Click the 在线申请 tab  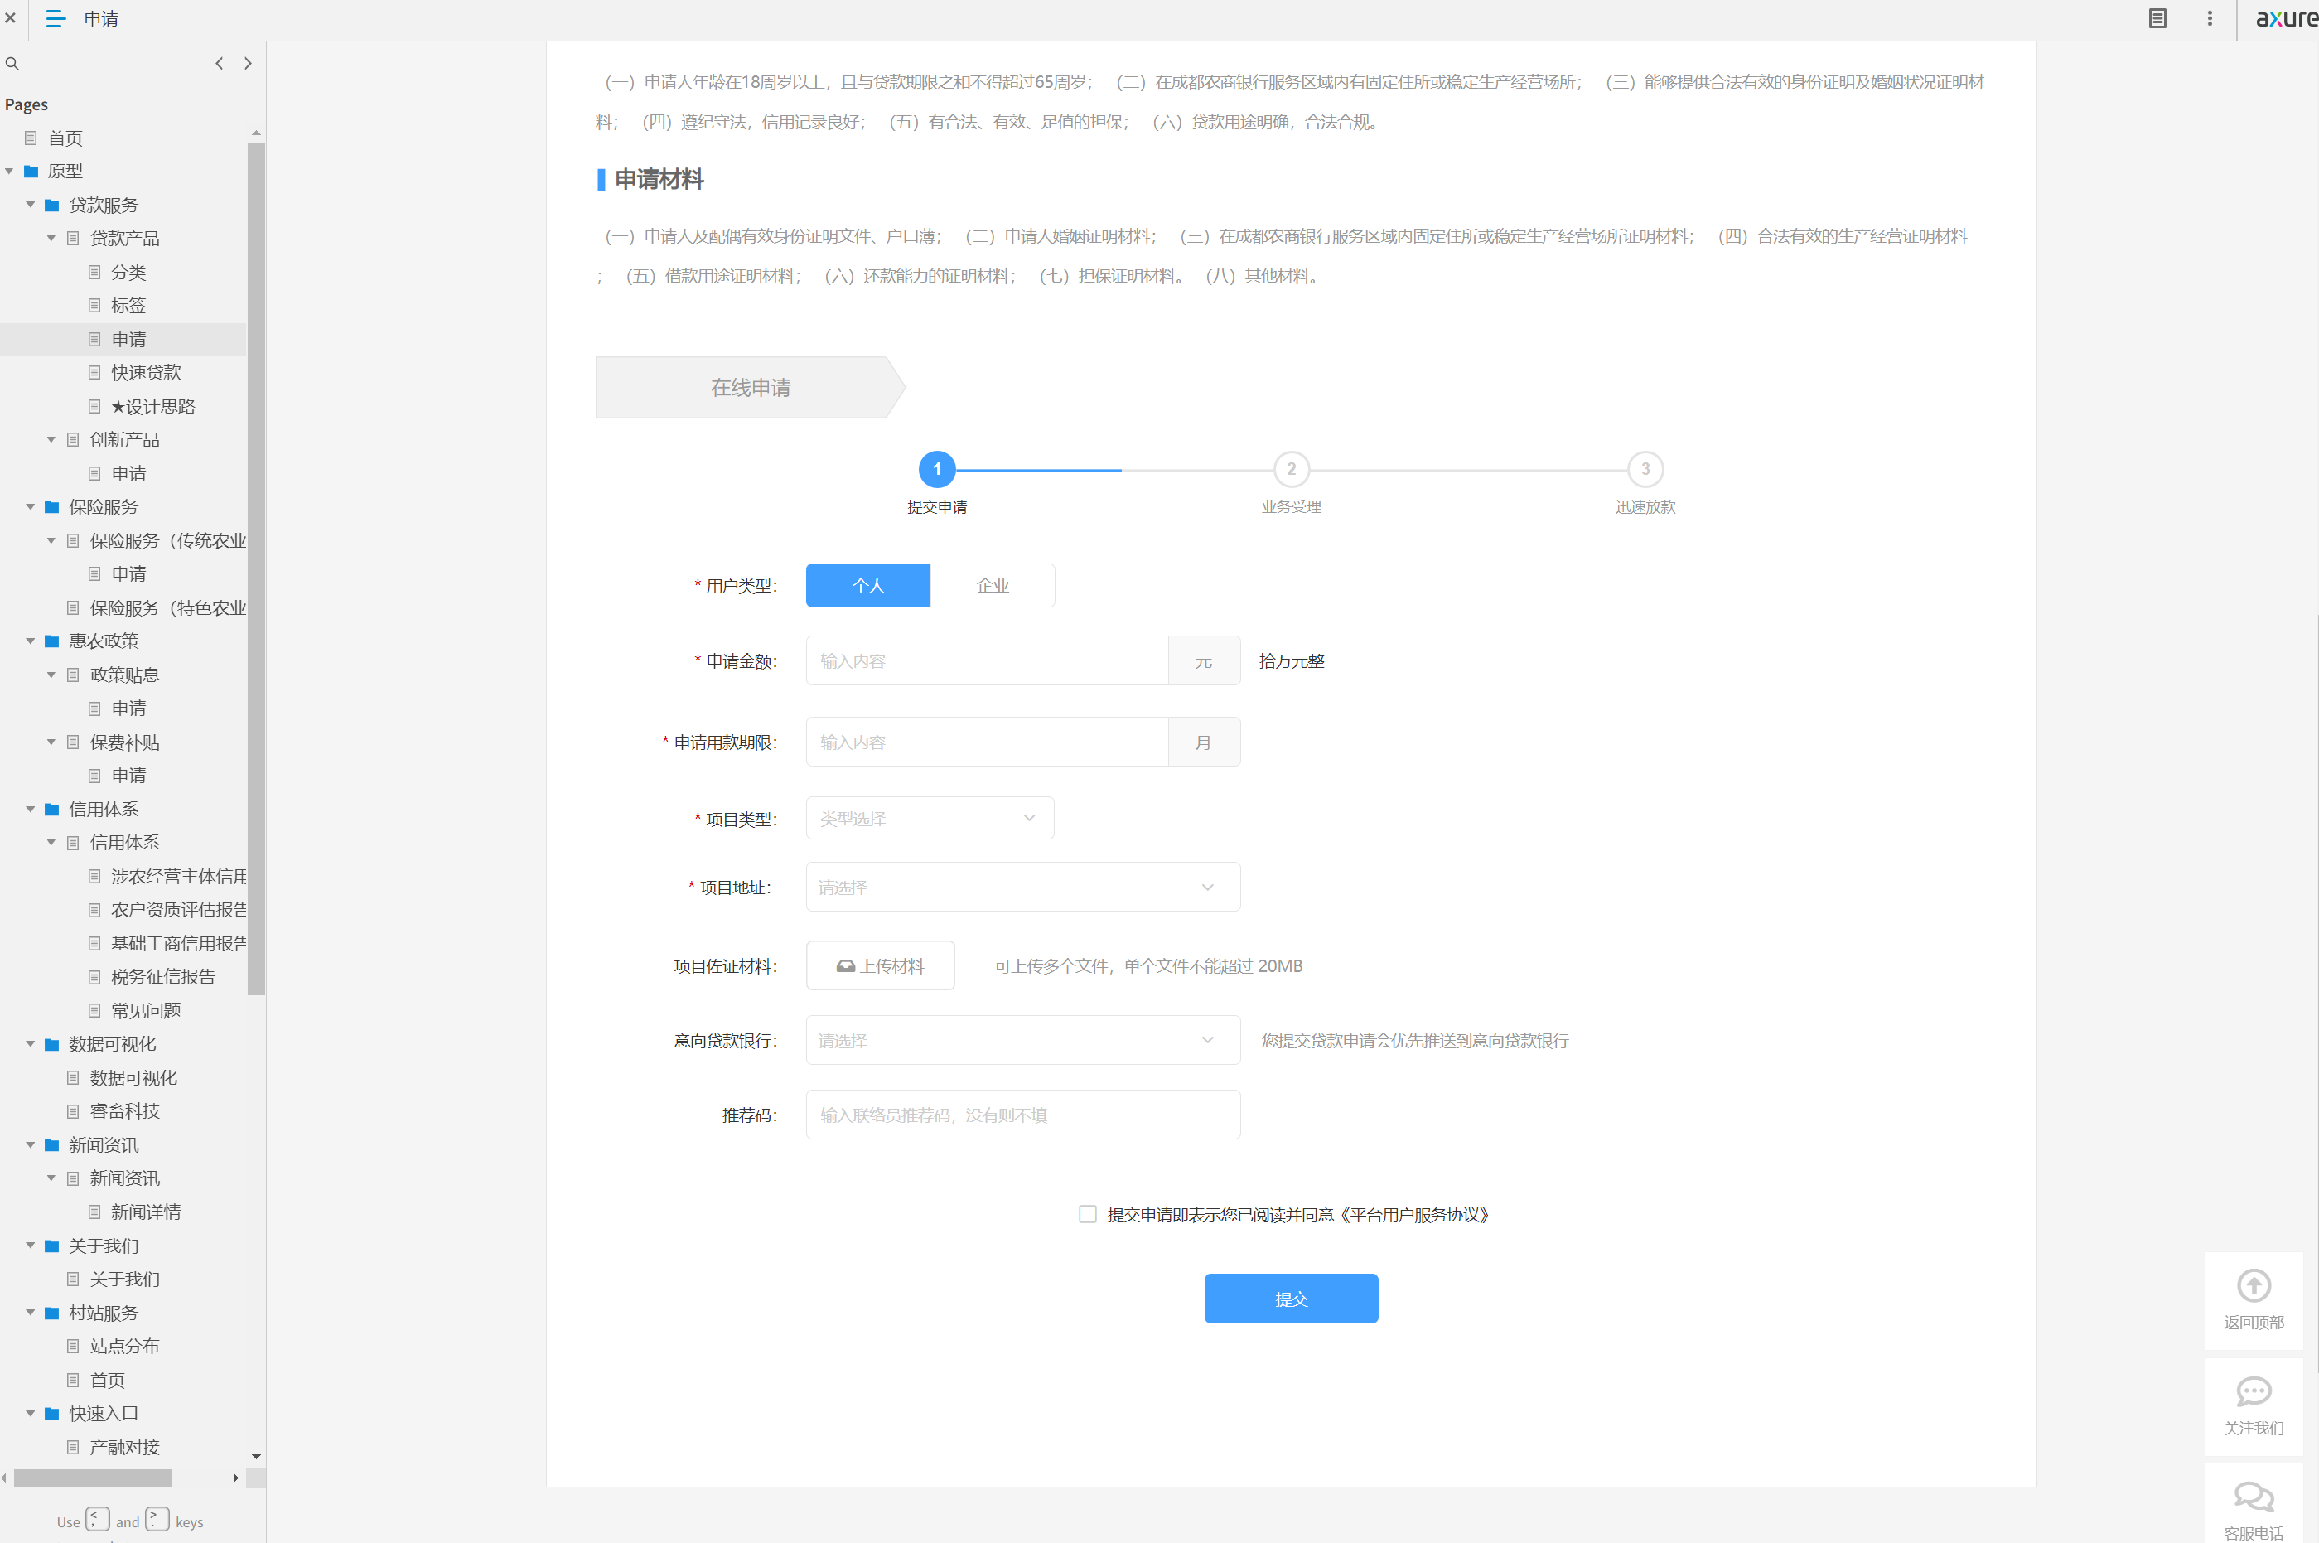750,388
